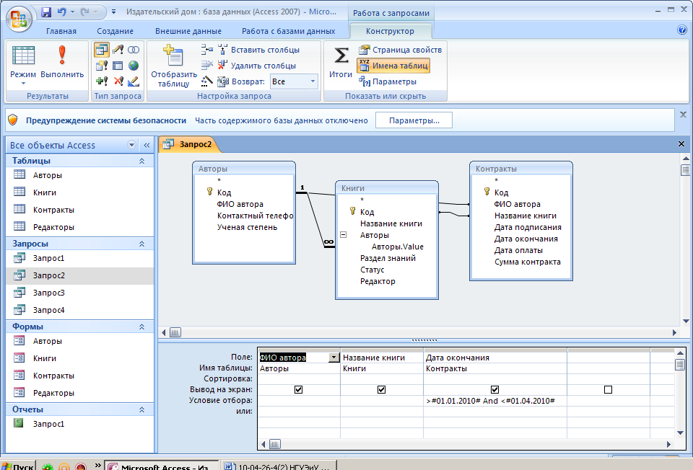Toggle Имена таблиц table names row

point(393,66)
